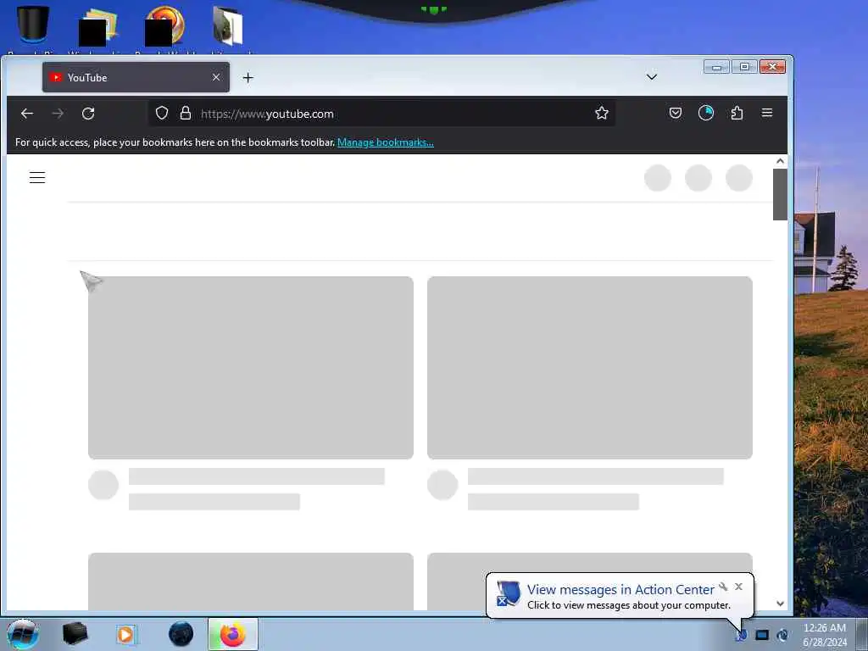This screenshot has width=868, height=651.
Task: Open the taskbar clock showing 12:26 AM
Action: (824, 634)
